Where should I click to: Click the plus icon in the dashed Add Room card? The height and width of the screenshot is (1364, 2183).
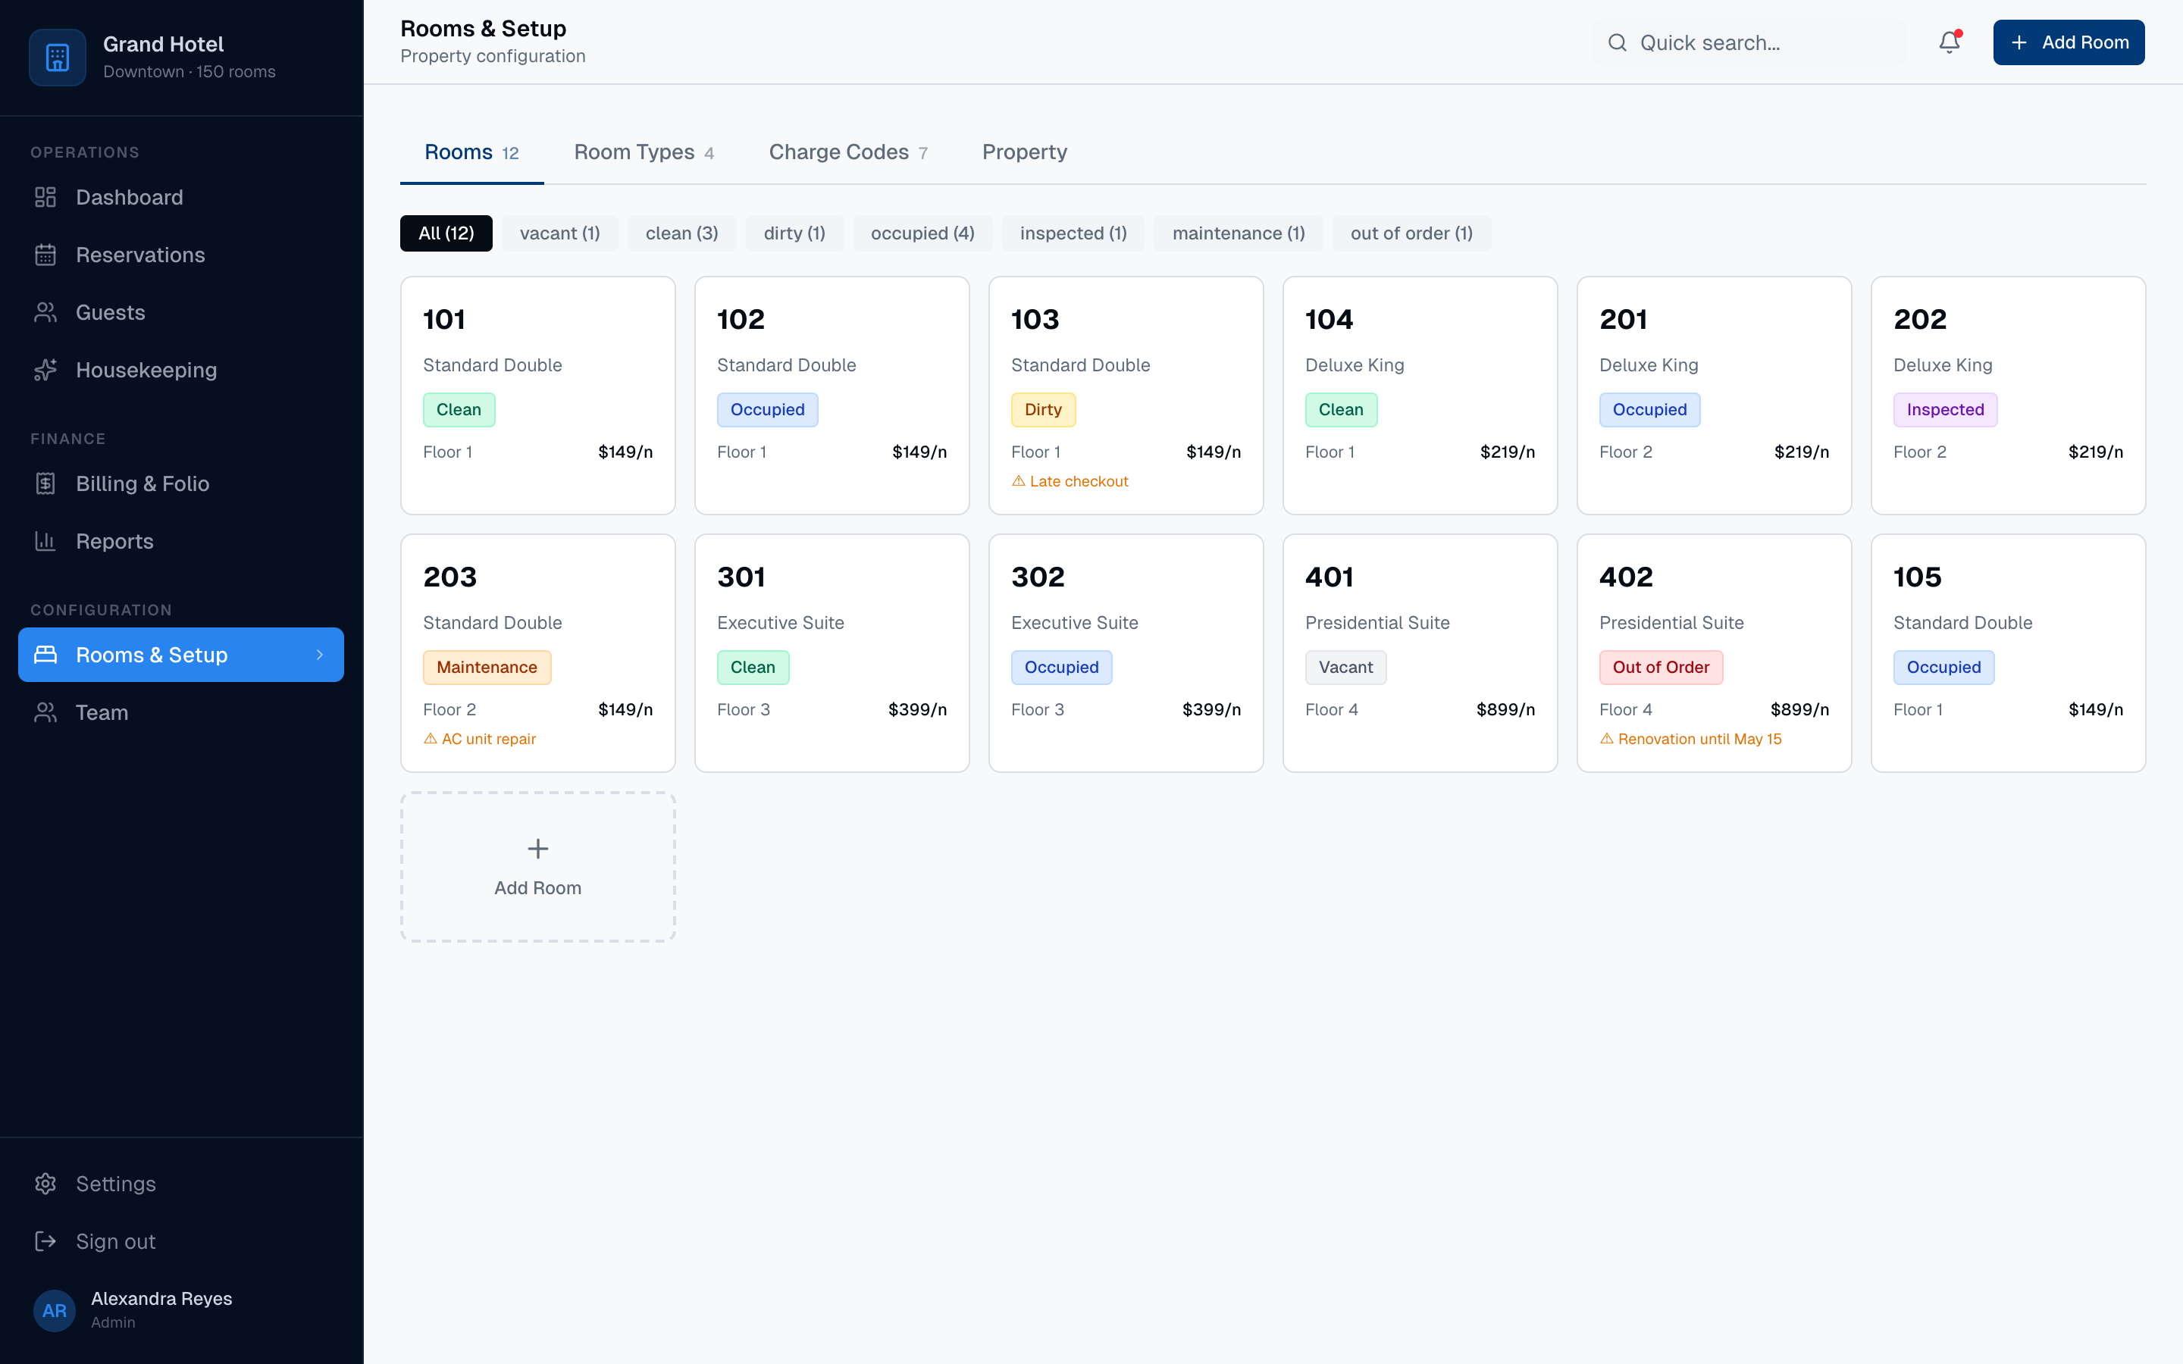coord(537,848)
